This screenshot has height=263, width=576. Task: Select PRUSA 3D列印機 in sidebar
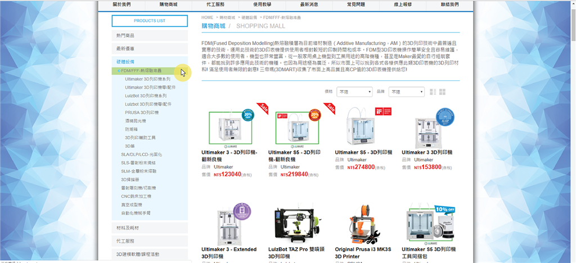[x=142, y=112]
